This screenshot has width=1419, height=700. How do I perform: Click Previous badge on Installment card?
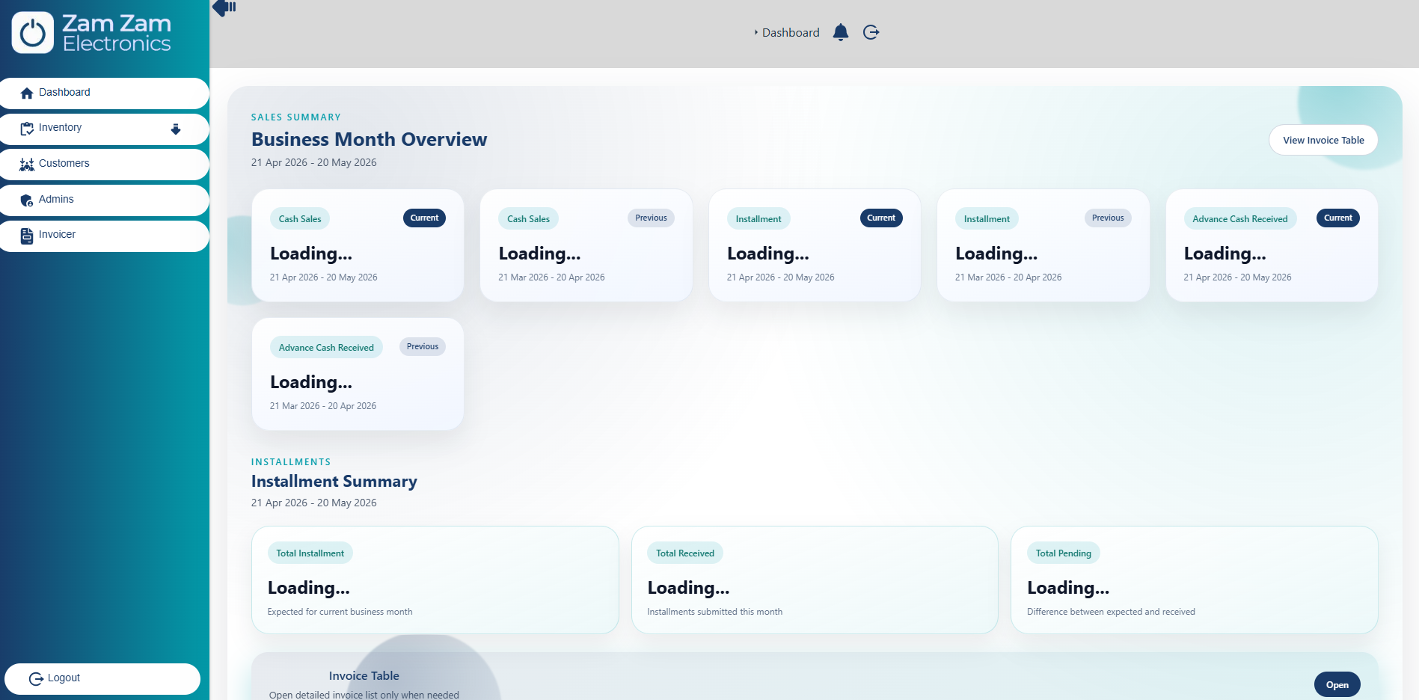(1108, 218)
